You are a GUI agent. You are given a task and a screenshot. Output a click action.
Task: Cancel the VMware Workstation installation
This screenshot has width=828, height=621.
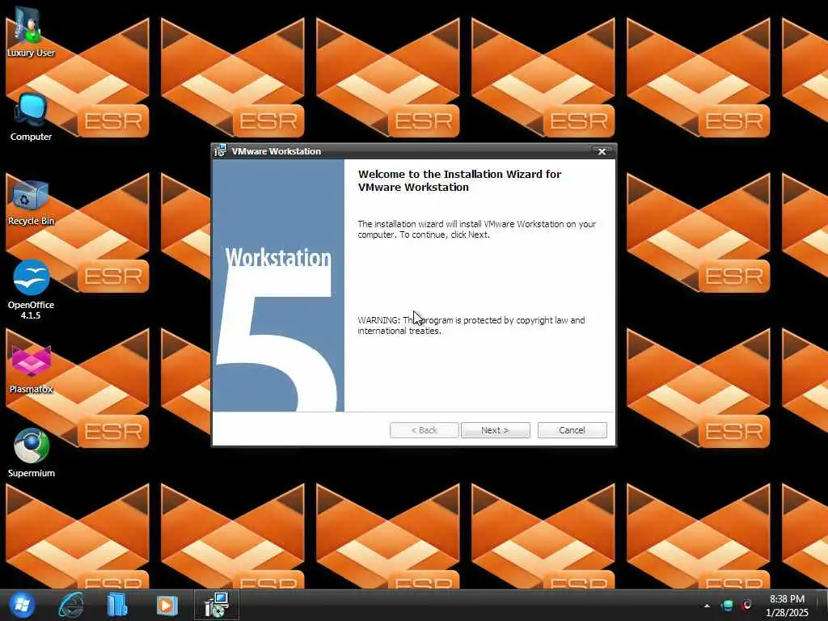(x=572, y=430)
